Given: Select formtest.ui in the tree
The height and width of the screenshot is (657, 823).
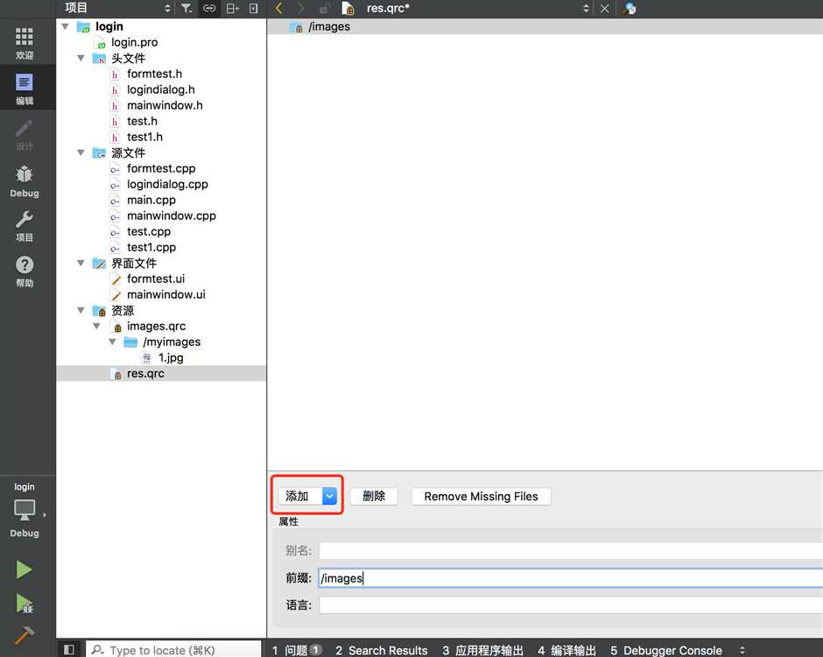Looking at the screenshot, I should tap(155, 279).
